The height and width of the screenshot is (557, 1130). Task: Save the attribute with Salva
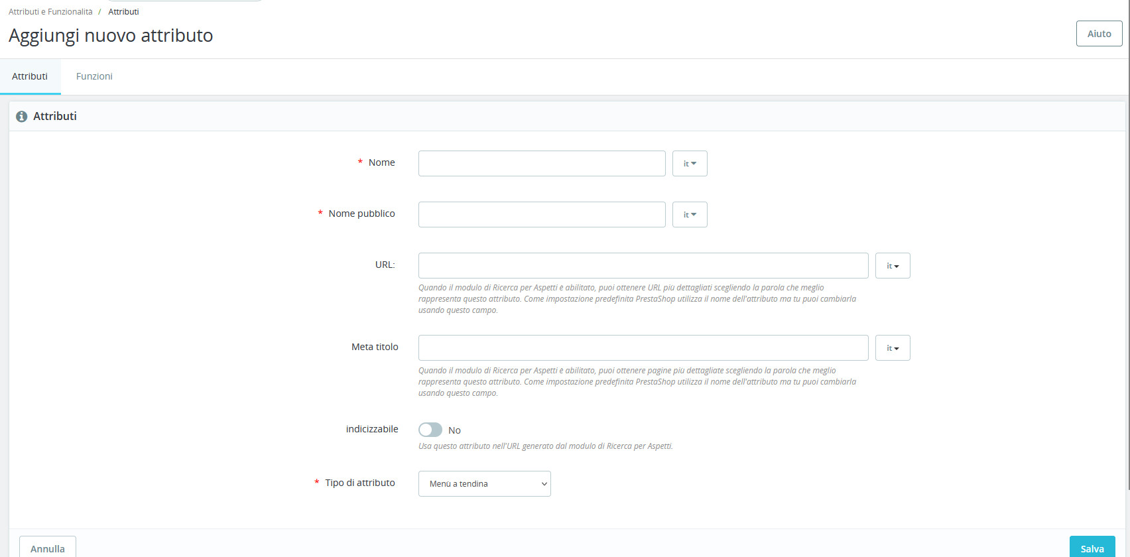(x=1092, y=548)
